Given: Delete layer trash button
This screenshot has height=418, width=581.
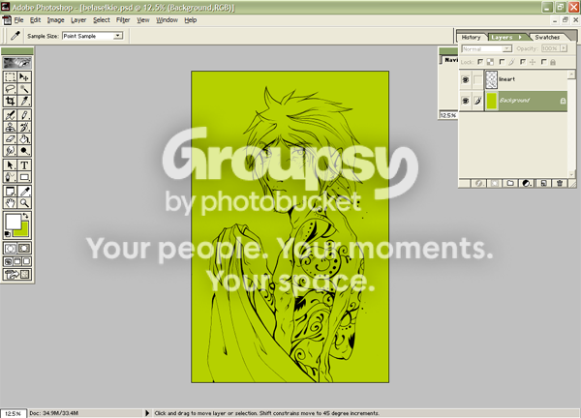Looking at the screenshot, I should click(560, 183).
